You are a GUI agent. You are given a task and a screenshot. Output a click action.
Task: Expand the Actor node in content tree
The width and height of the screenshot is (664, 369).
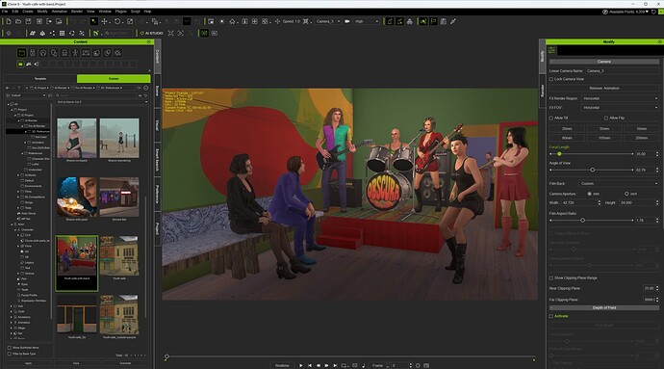(x=12, y=224)
